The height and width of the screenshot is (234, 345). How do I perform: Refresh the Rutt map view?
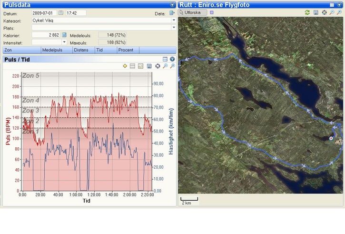point(307,12)
